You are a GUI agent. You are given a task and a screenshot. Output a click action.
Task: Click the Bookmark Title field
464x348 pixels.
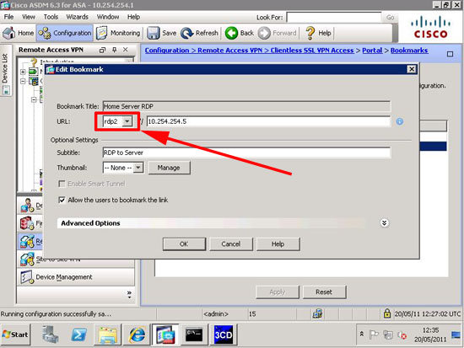click(x=246, y=106)
